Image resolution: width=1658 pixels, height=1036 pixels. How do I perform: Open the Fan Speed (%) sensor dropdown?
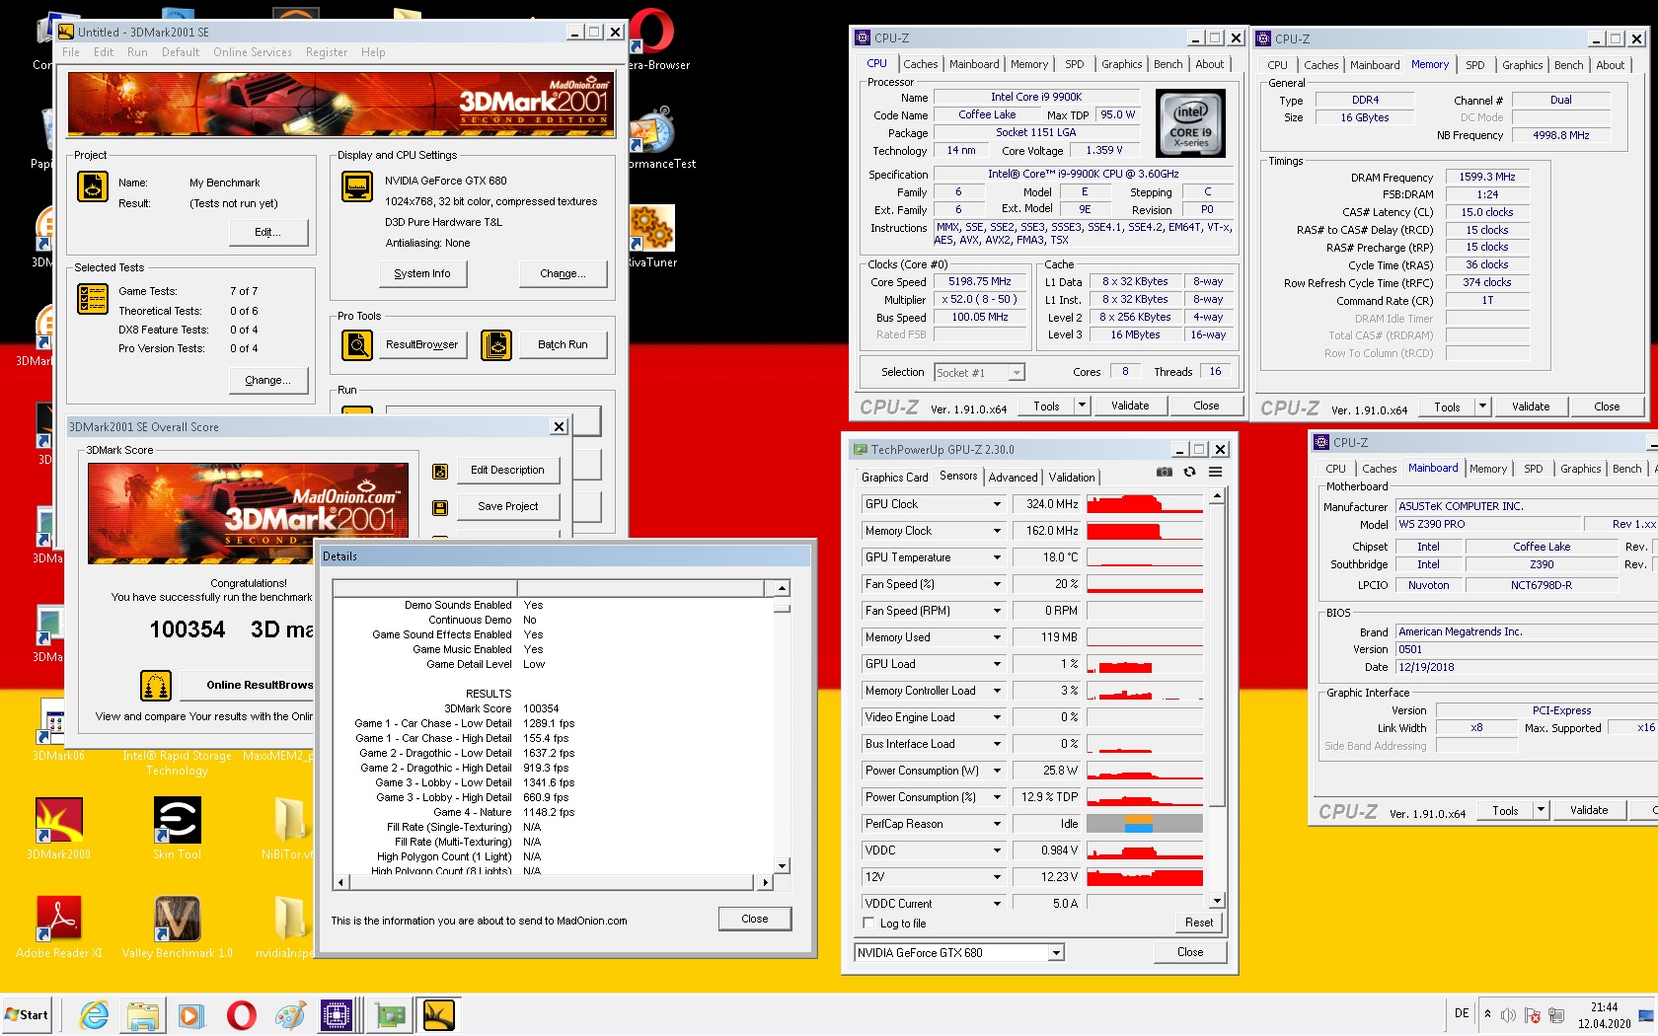[997, 584]
